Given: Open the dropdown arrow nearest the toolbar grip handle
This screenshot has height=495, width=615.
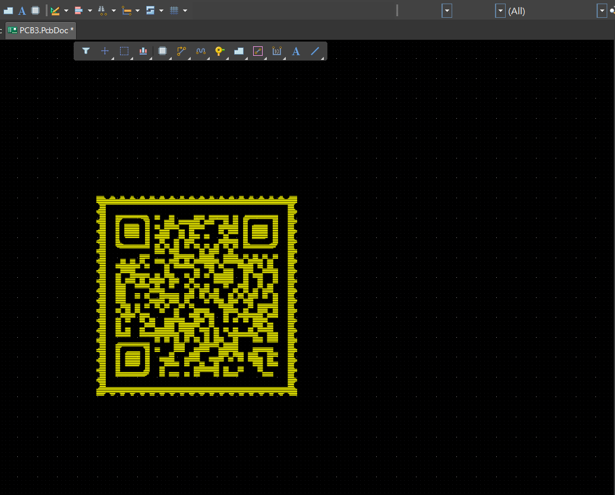Looking at the screenshot, I should pyautogui.click(x=447, y=11).
